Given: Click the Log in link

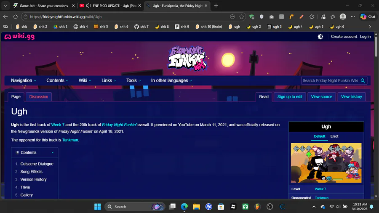Looking at the screenshot, I should [365, 37].
